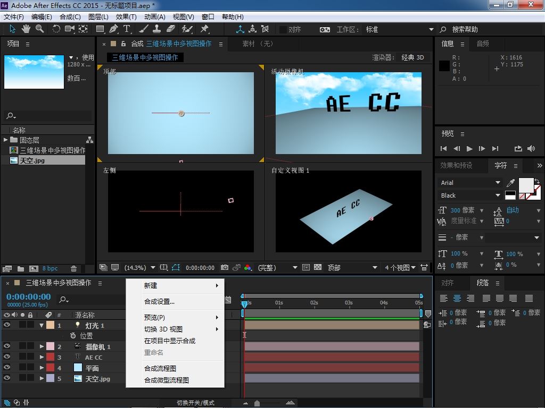Screen dimensions: 545x408
Task: Switch to the 音频 tab
Action: 482,44
